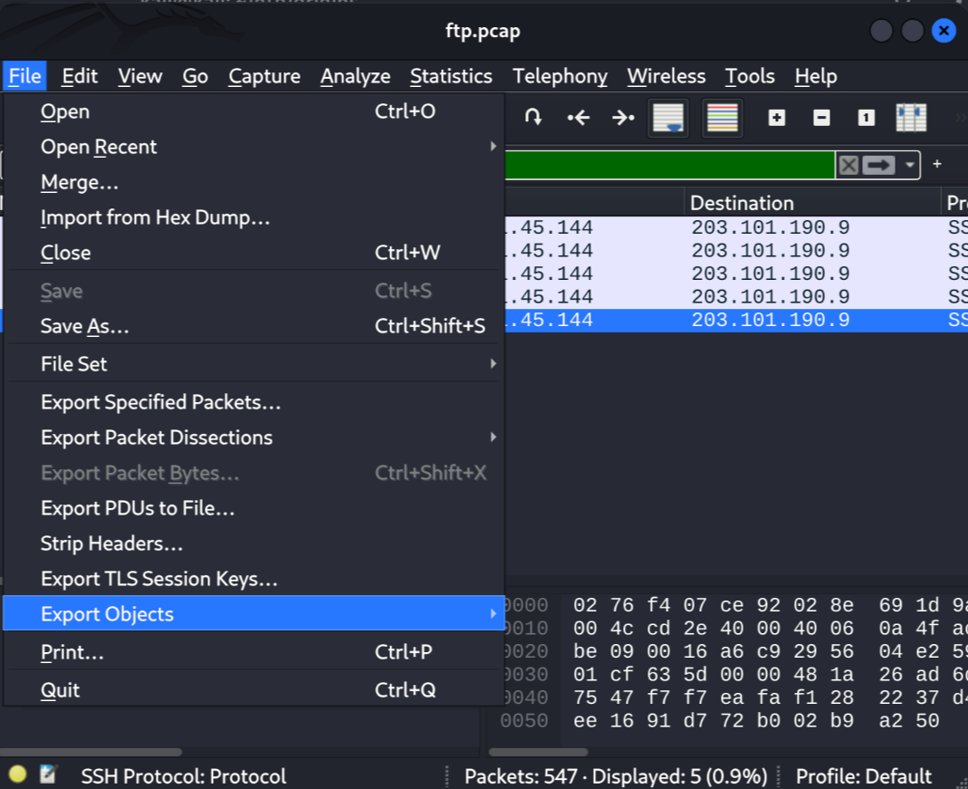Clear the display filter with X button
Screen dimensions: 968x789
pos(848,165)
